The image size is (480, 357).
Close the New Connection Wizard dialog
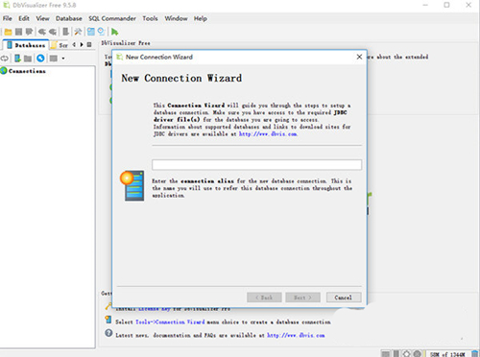[359, 57]
